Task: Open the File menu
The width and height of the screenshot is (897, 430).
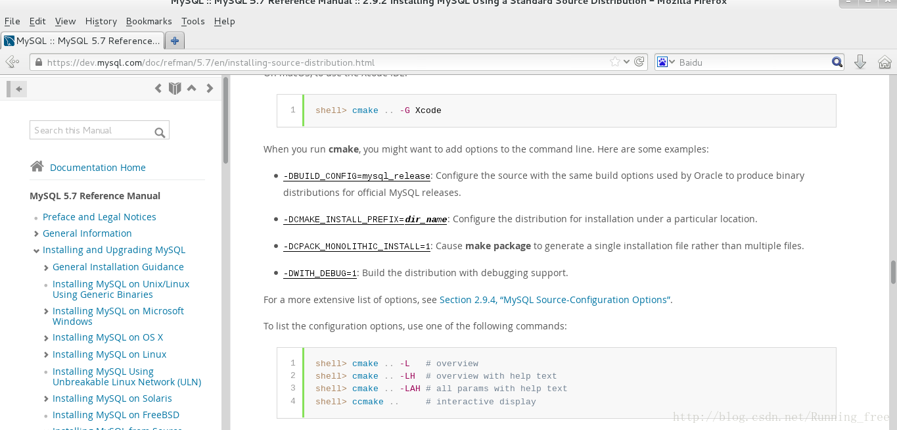Action: click(12, 21)
